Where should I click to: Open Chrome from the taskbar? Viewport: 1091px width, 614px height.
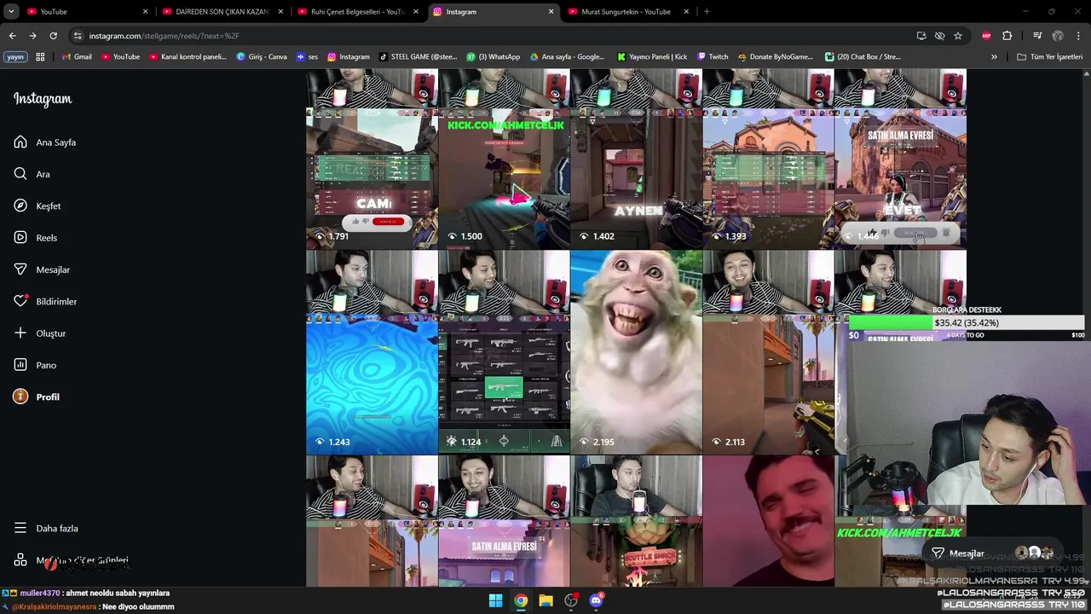[x=521, y=600]
